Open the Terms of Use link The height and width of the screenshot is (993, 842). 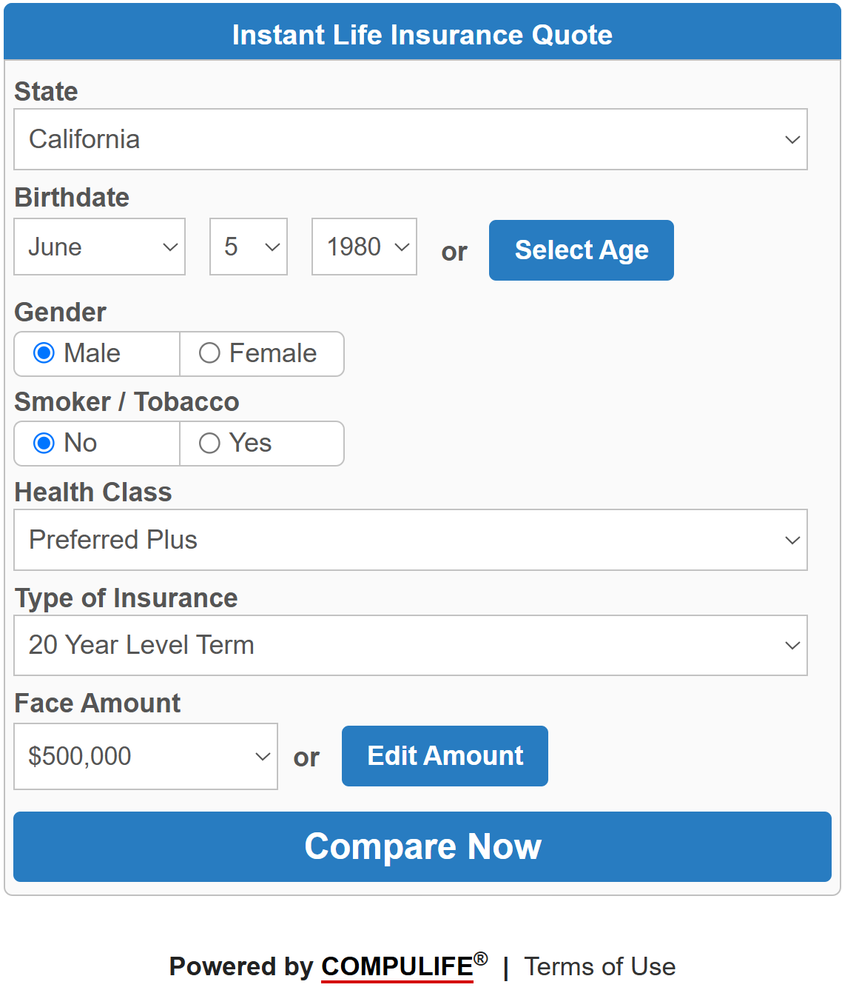pos(600,967)
